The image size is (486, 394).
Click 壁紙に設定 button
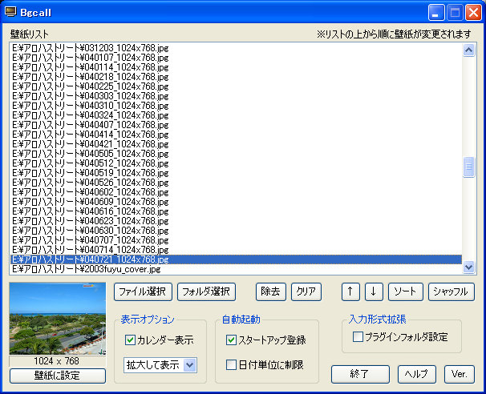[57, 376]
